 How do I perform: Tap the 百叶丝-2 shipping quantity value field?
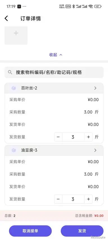pyautogui.click(x=73, y=137)
